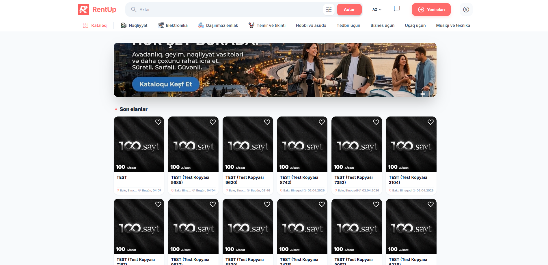
Task: Favorite the first TEST listing heart
Action: click(158, 122)
